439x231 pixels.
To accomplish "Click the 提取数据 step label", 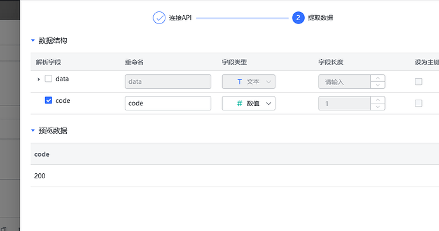I will 320,18.
